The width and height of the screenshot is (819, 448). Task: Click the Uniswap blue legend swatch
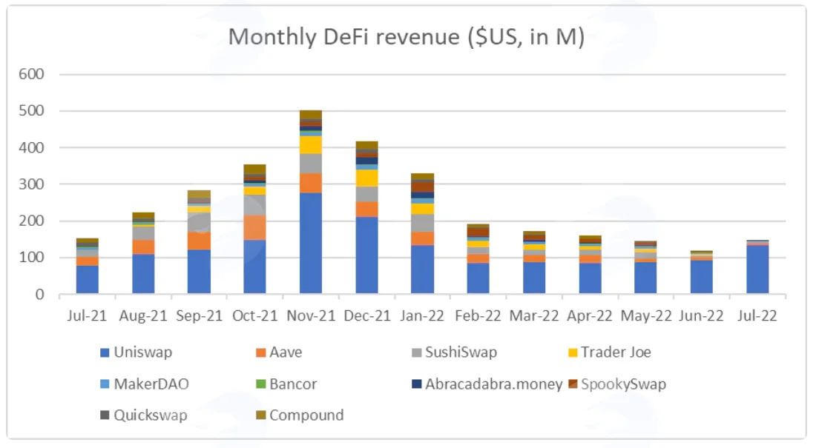pos(105,352)
